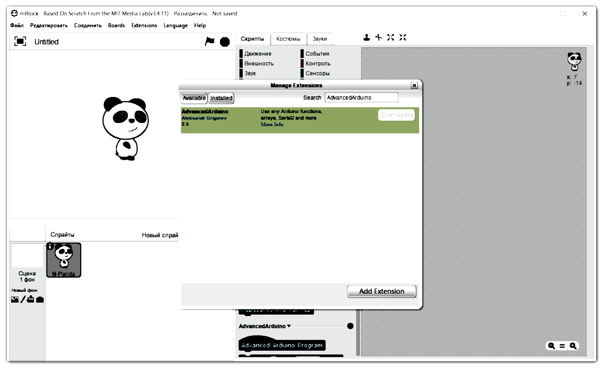Click the Add Extension button
The width and height of the screenshot is (604, 369).
coord(381,291)
